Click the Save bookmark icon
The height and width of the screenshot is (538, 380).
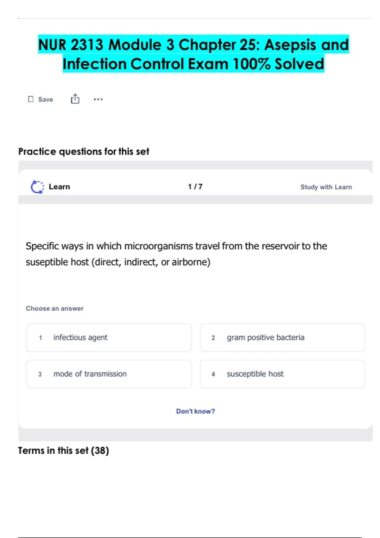coord(31,99)
